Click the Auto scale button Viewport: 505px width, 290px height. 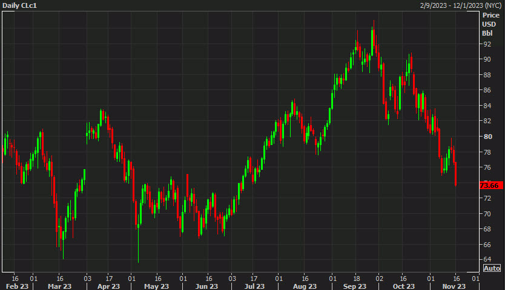coord(492,268)
